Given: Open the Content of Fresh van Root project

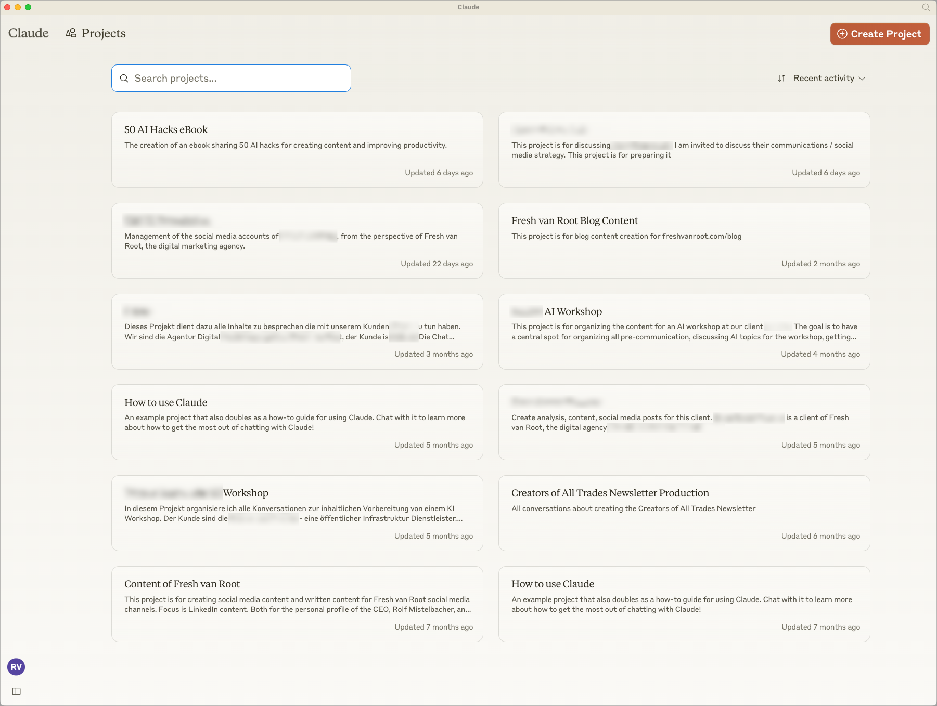Looking at the screenshot, I should click(x=297, y=604).
